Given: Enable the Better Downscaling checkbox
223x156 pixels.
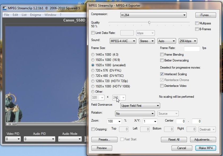Looking at the screenshot, I should tap(162, 60).
